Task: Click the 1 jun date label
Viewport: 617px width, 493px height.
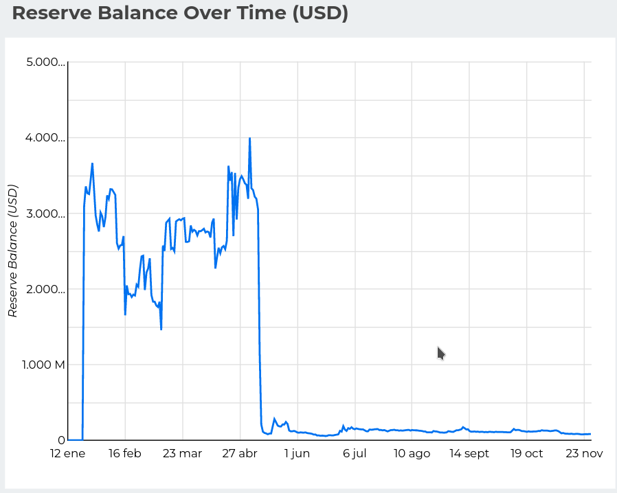Action: 298,453
